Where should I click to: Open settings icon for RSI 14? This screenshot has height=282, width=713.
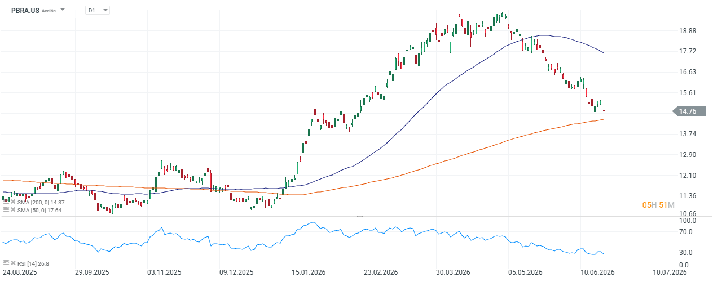tap(6, 263)
